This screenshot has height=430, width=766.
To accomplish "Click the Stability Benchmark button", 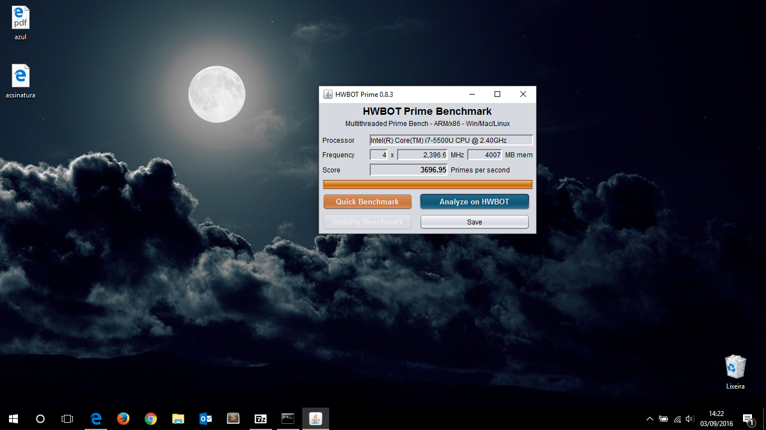I will point(367,222).
